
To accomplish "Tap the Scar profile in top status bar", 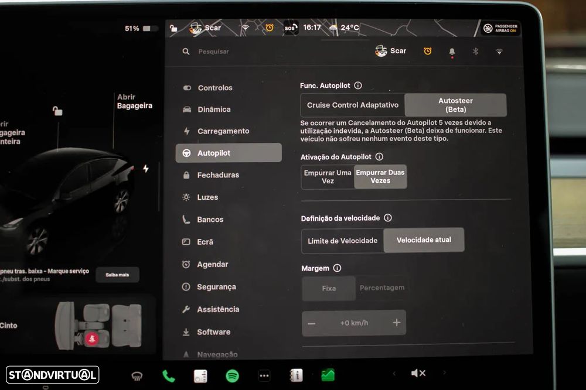I will click(x=205, y=28).
